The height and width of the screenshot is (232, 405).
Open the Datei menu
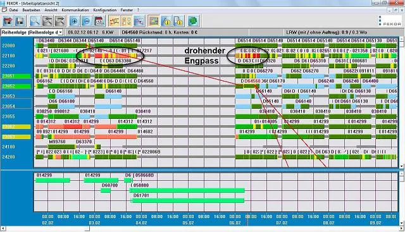14,10
